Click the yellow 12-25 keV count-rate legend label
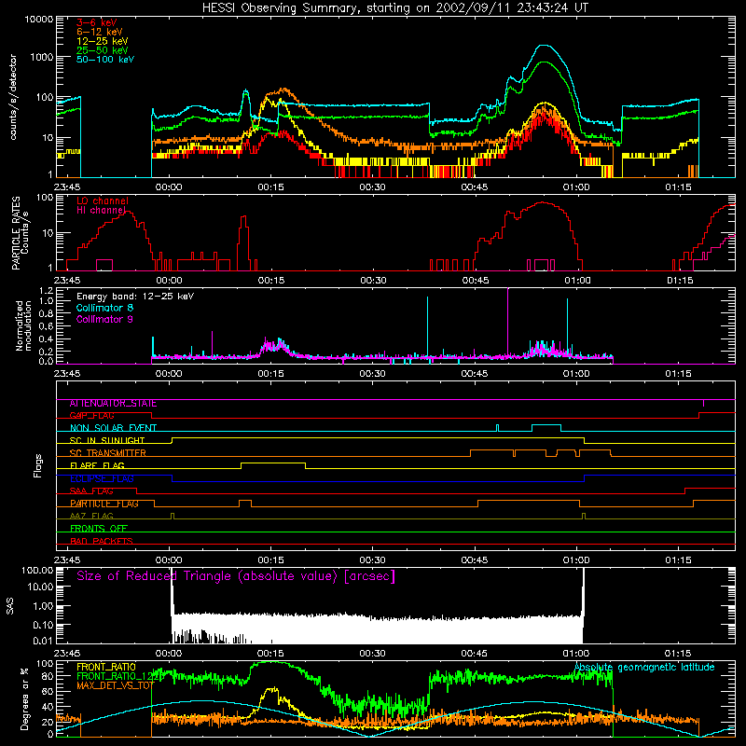 point(102,41)
